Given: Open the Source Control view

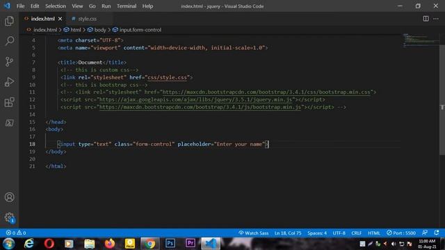Looking at the screenshot, I should pos(9,62).
